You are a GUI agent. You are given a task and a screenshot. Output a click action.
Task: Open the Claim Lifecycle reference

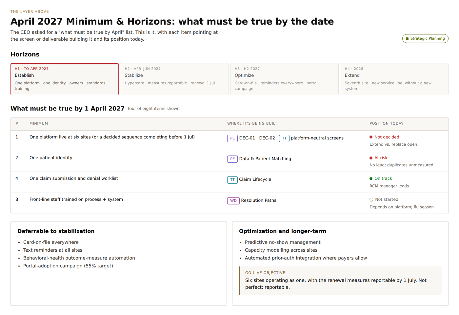click(x=255, y=179)
